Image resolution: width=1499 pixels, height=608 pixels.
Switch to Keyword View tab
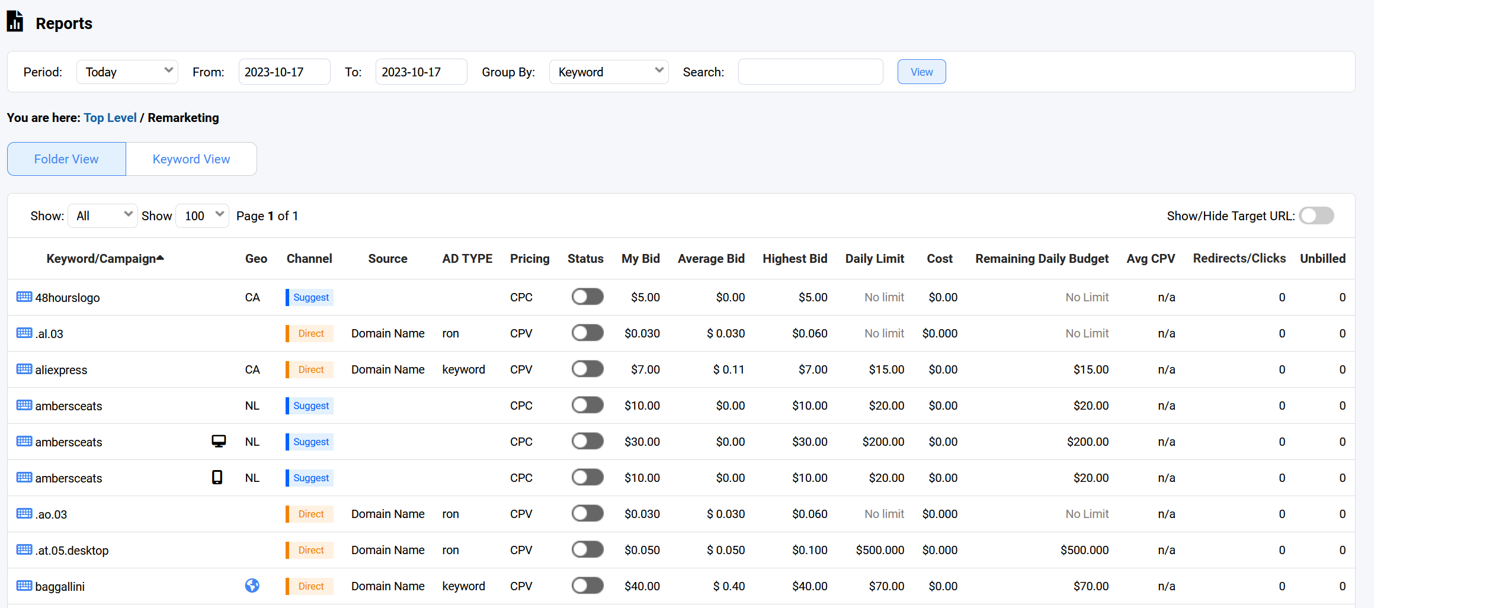[x=191, y=159]
